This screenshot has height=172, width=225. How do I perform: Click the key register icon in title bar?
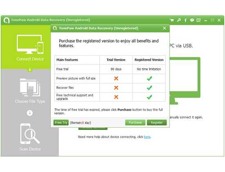click(179, 20)
